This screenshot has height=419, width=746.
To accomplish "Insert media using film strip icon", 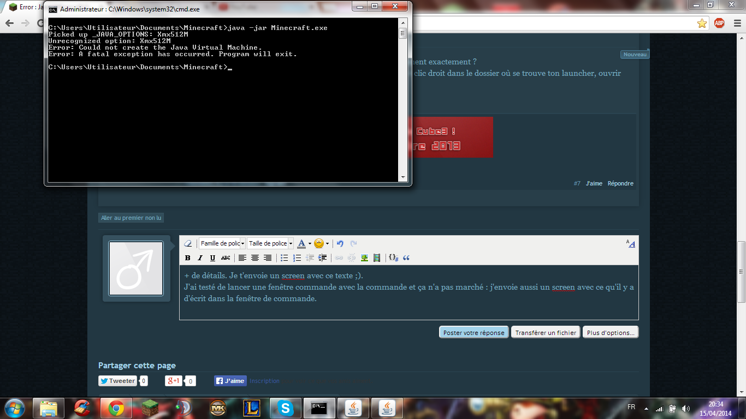I will [x=377, y=258].
